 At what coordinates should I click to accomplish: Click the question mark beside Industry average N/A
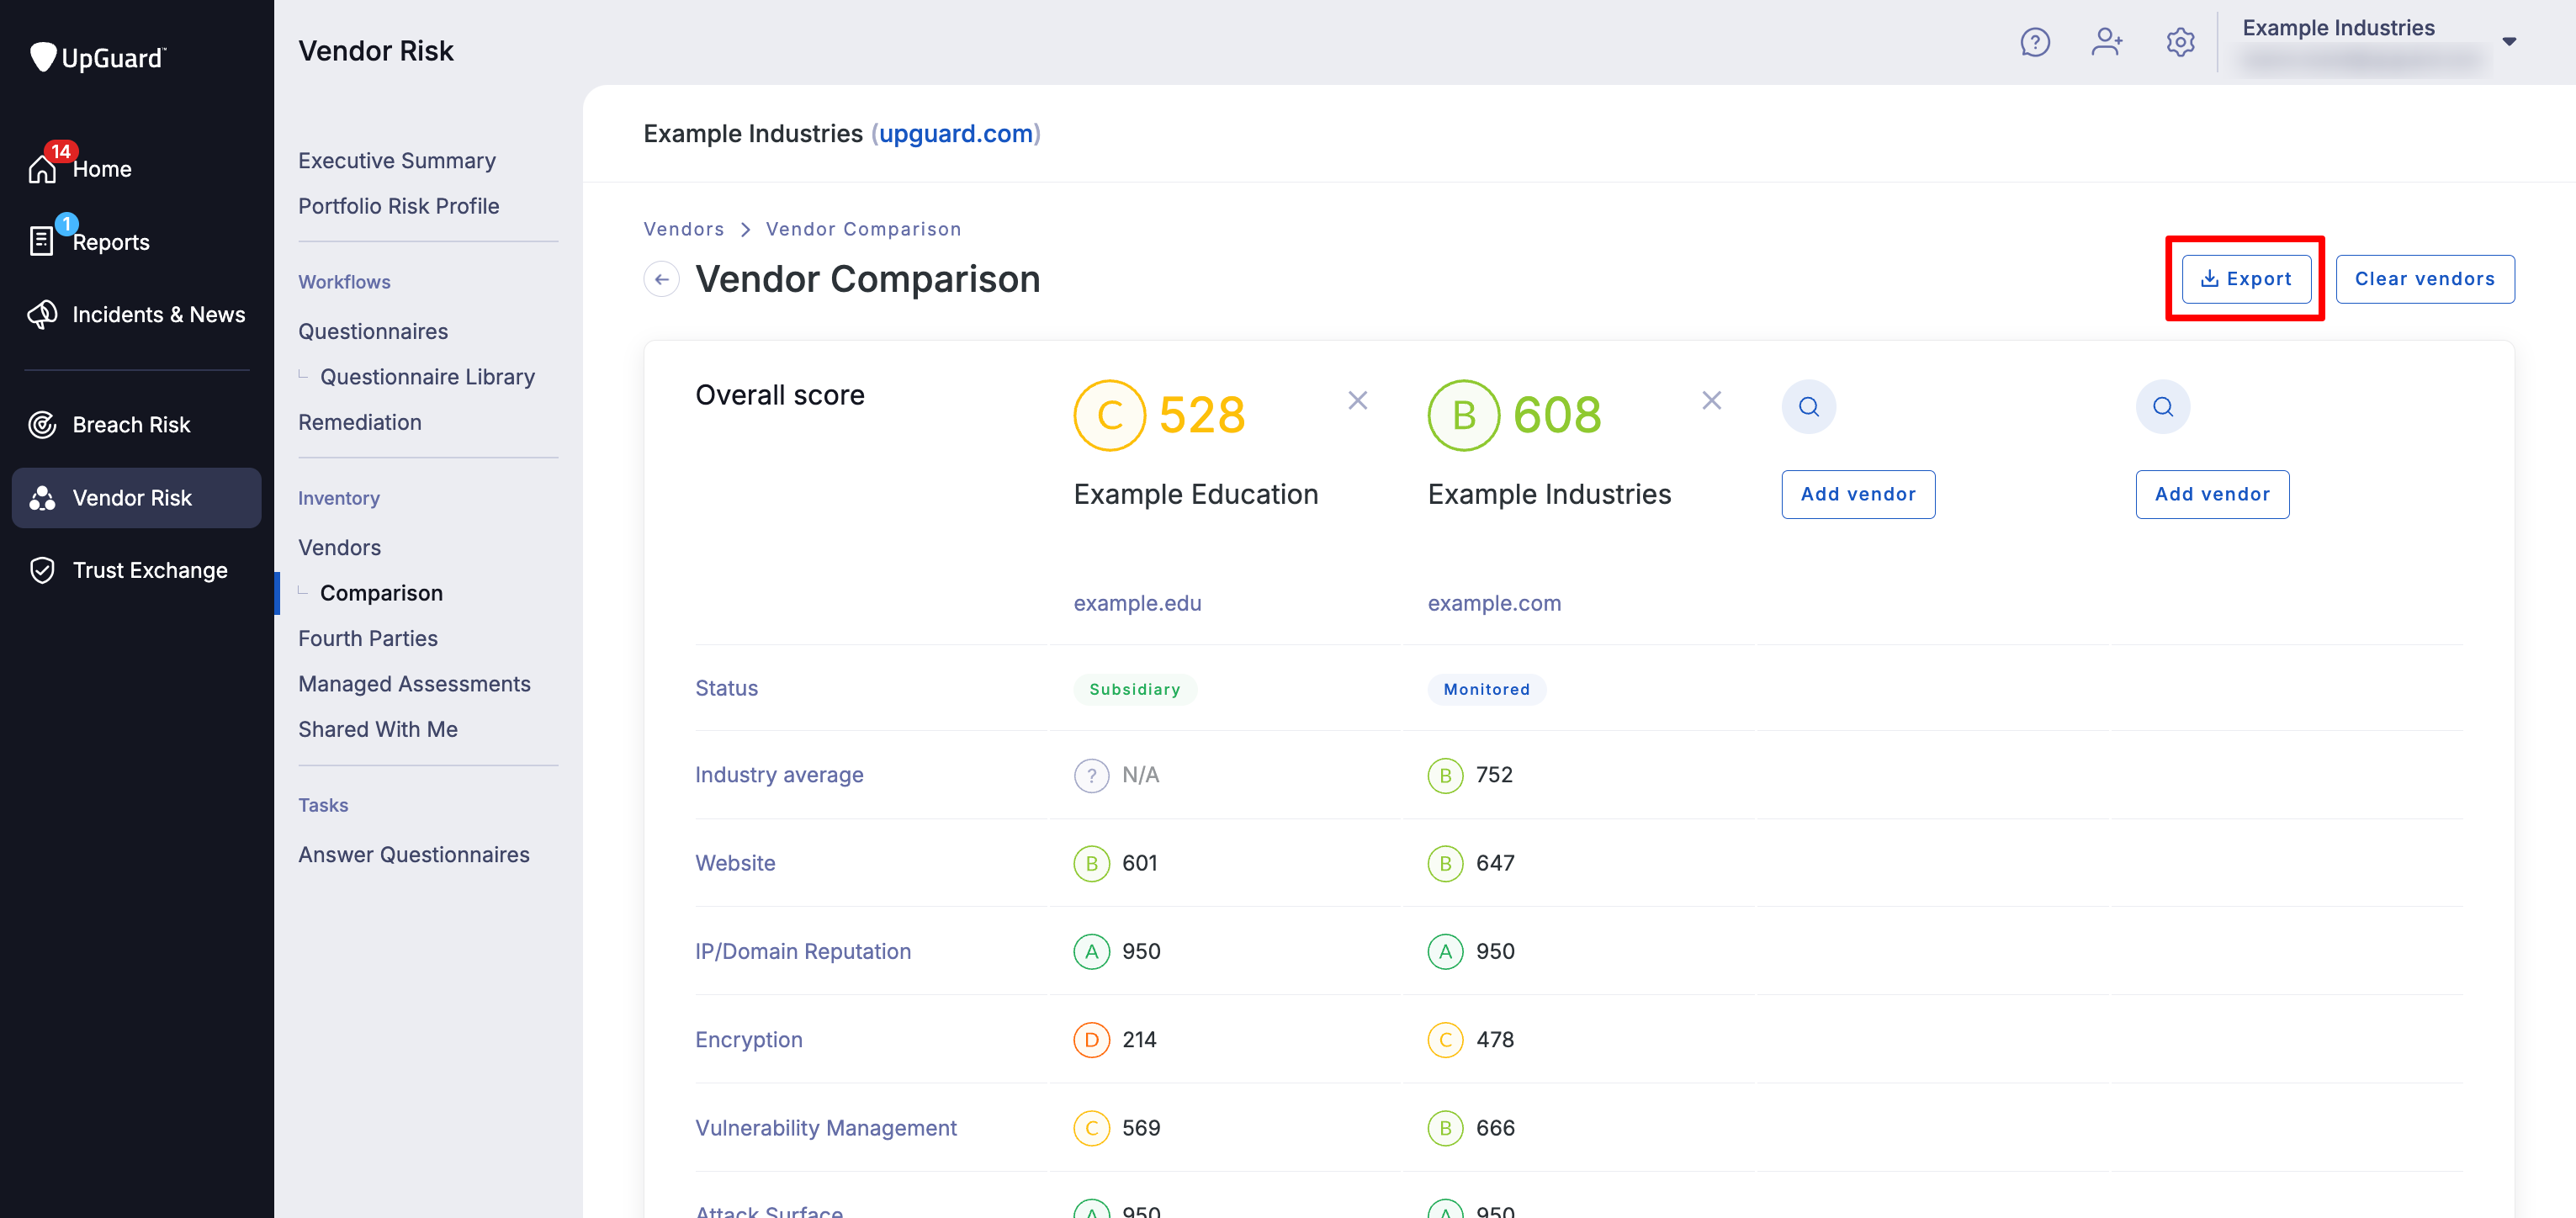click(x=1091, y=774)
